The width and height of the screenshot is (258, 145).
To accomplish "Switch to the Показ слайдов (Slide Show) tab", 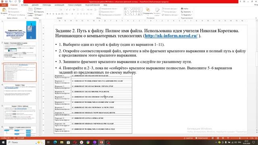I will click(x=75, y=5).
